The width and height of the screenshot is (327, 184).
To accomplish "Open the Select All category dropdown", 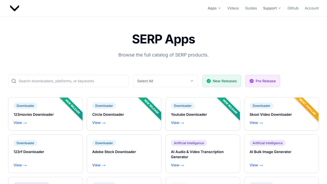I will 165,81.
